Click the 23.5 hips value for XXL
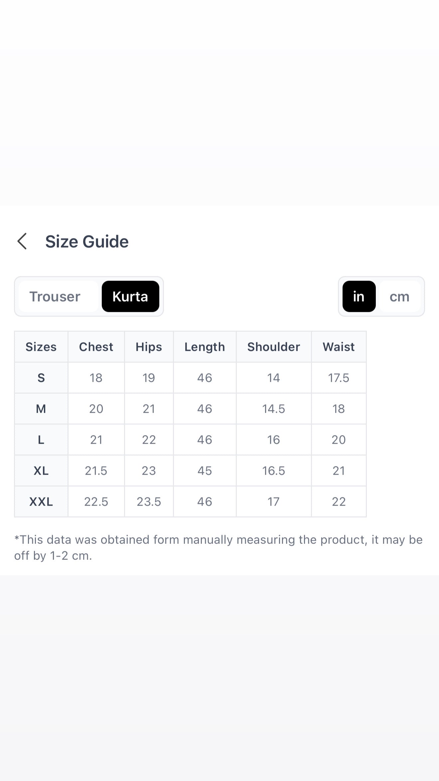The width and height of the screenshot is (439, 781). click(x=149, y=502)
